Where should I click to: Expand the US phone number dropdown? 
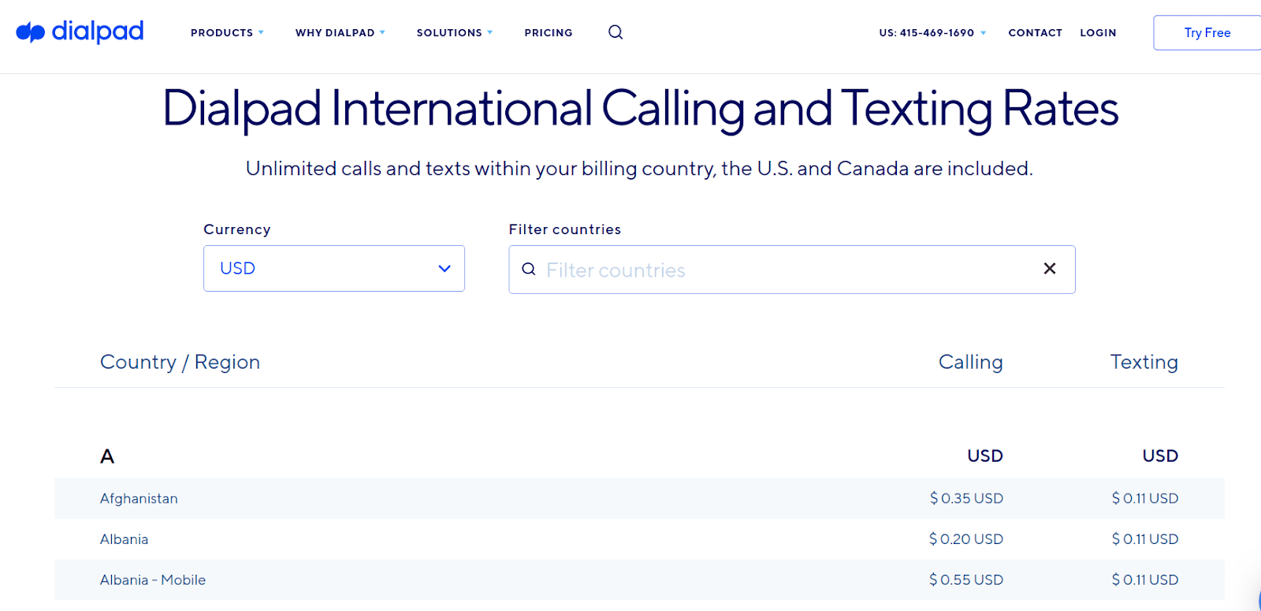click(932, 32)
